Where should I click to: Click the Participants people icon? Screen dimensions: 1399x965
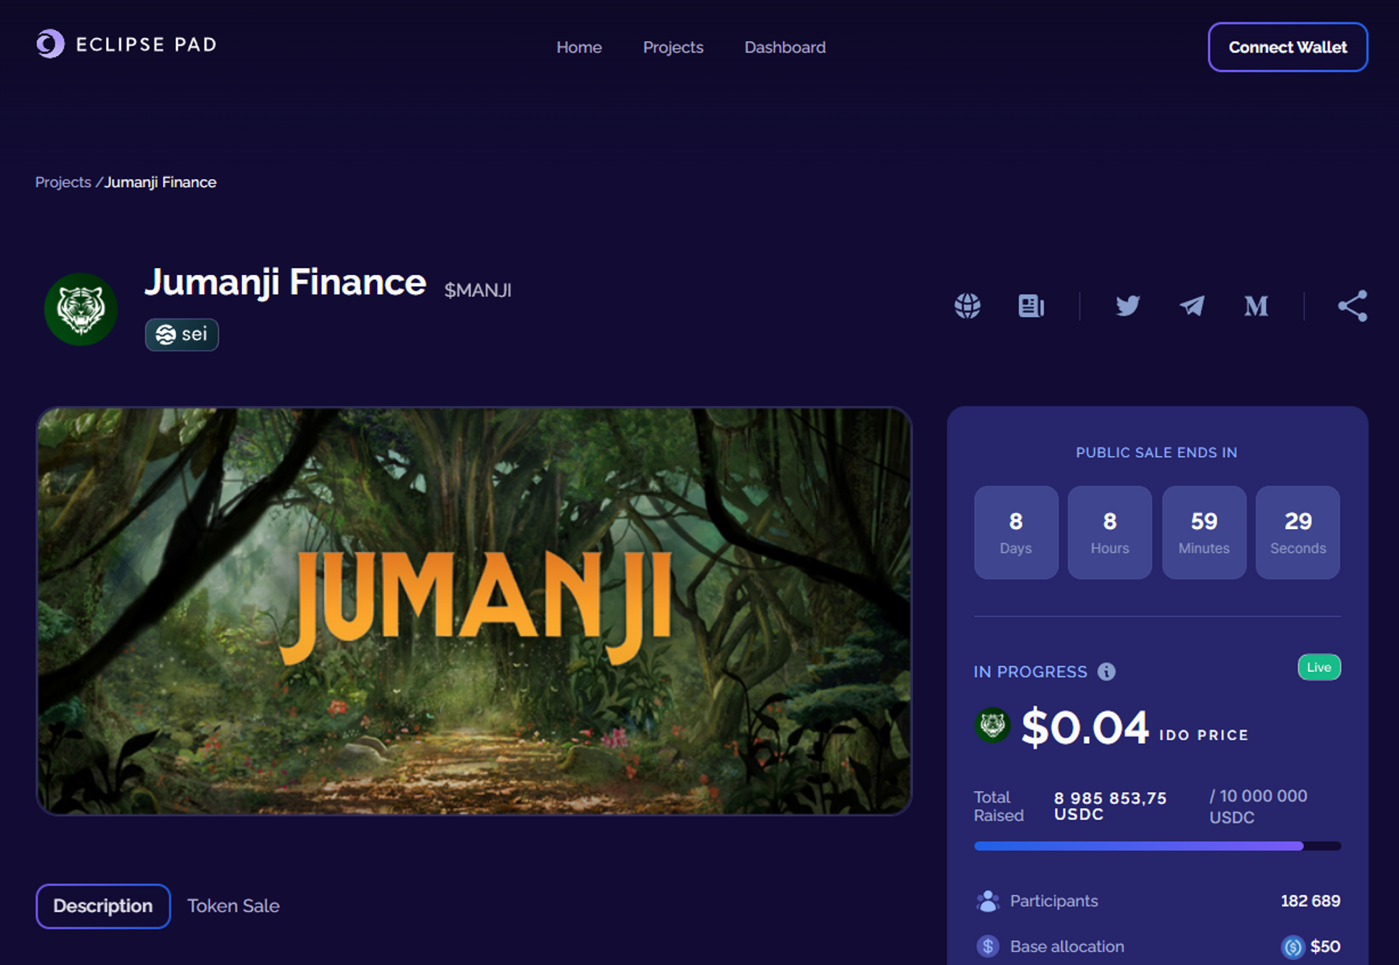[988, 901]
